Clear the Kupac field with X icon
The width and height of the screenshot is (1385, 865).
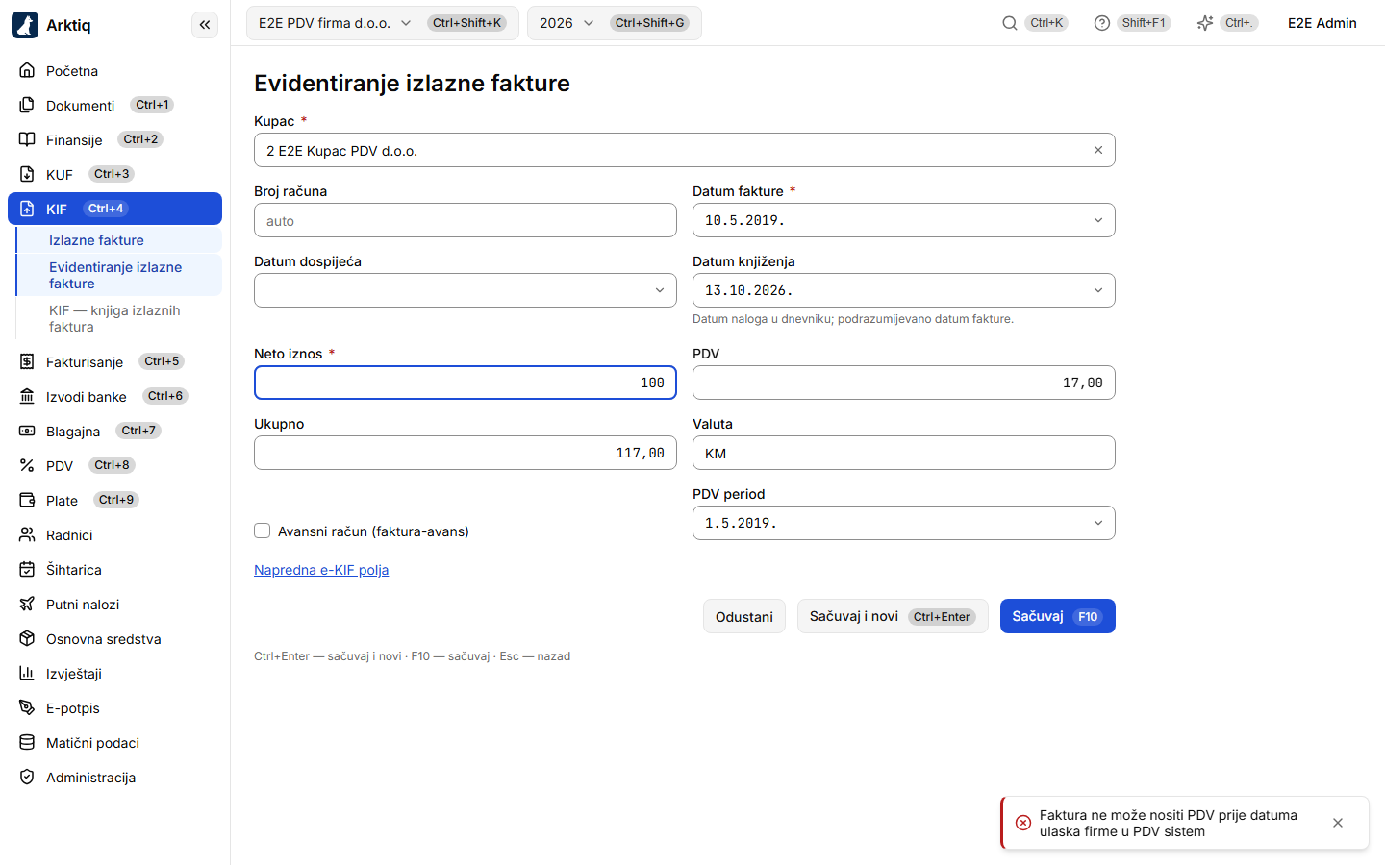pyautogui.click(x=1098, y=150)
